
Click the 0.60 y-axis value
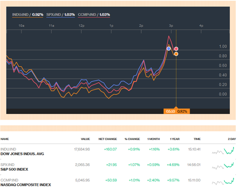(x=223, y=66)
